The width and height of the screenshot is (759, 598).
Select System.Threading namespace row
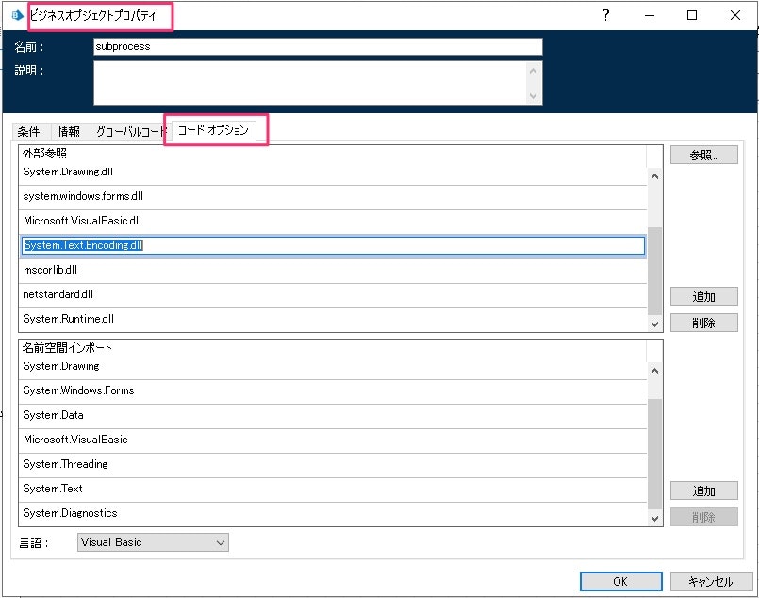(x=333, y=465)
